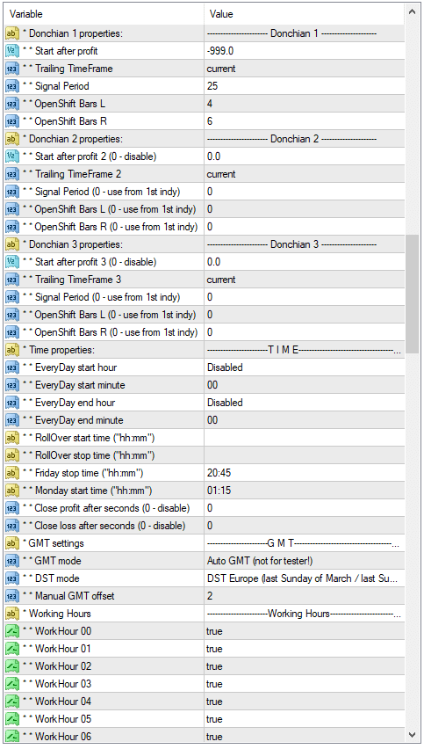The image size is (424, 749).
Task: Click the empty RollOver stop time value field
Action: tap(305, 455)
